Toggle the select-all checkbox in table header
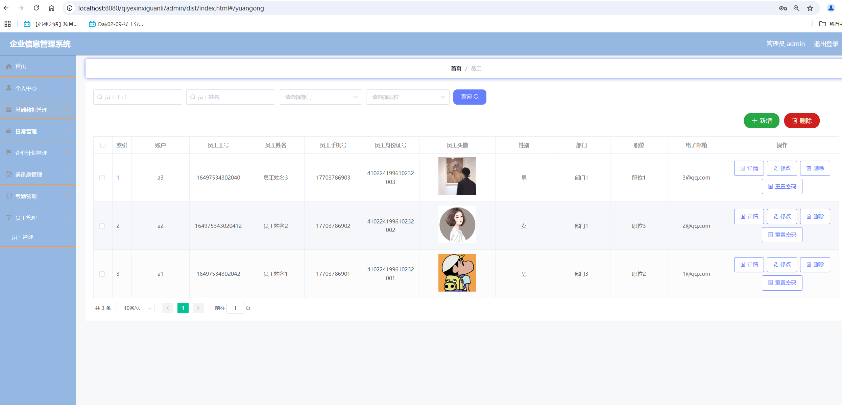Viewport: 842px width, 405px height. coord(103,145)
